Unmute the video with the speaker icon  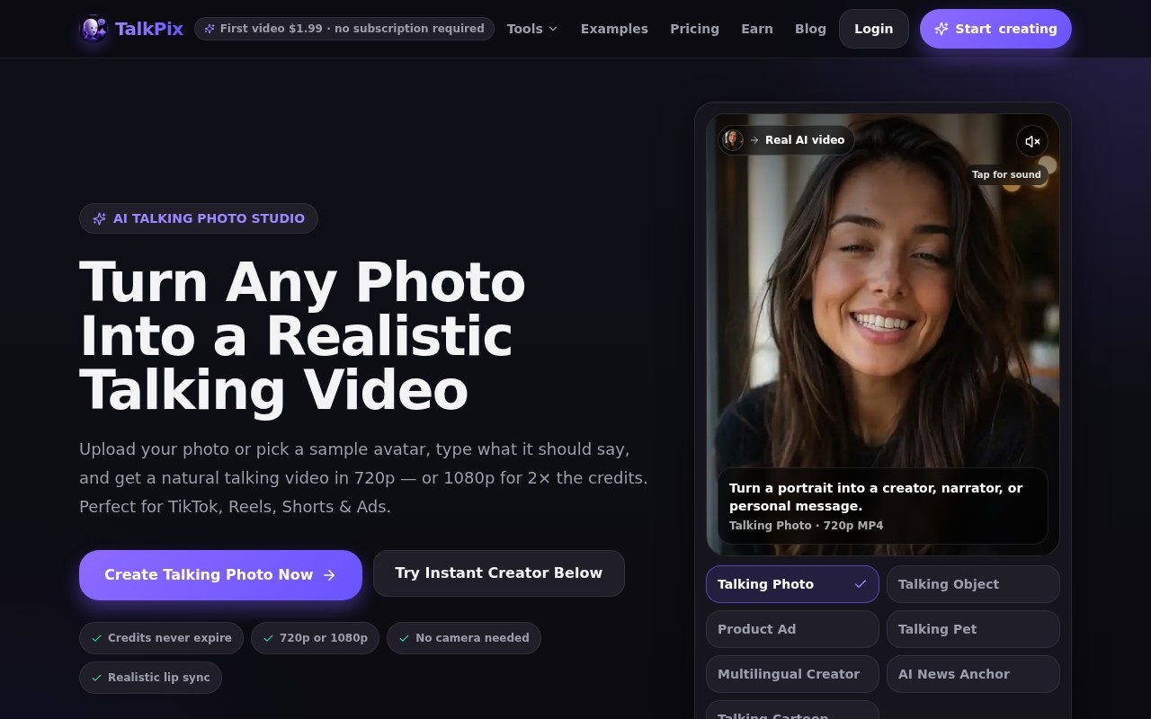[1032, 141]
